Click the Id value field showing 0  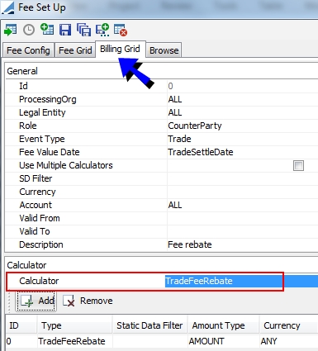point(242,86)
